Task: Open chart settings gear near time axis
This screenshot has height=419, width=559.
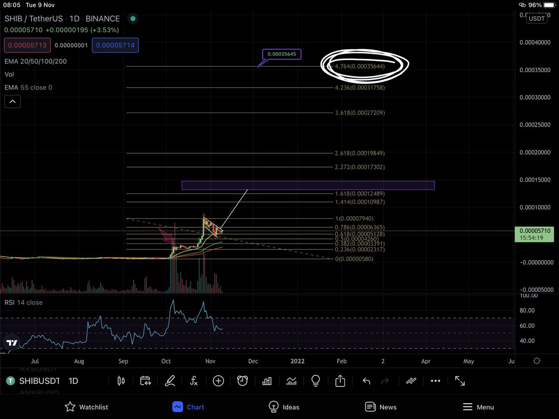Action: click(x=537, y=361)
